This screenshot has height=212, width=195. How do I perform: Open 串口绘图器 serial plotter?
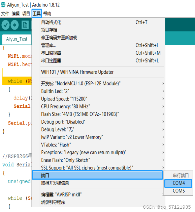click(98, 61)
